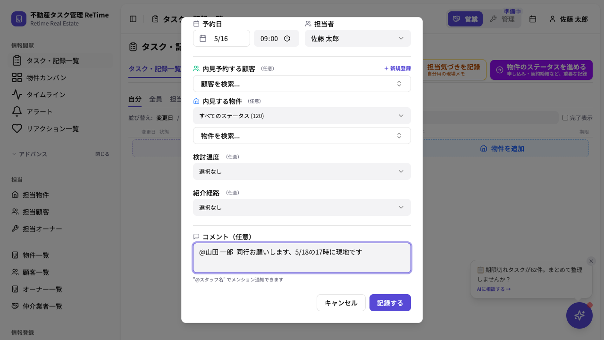The width and height of the screenshot is (604, 340).
Task: Switch to 営業 mode toggle
Action: (x=465, y=19)
